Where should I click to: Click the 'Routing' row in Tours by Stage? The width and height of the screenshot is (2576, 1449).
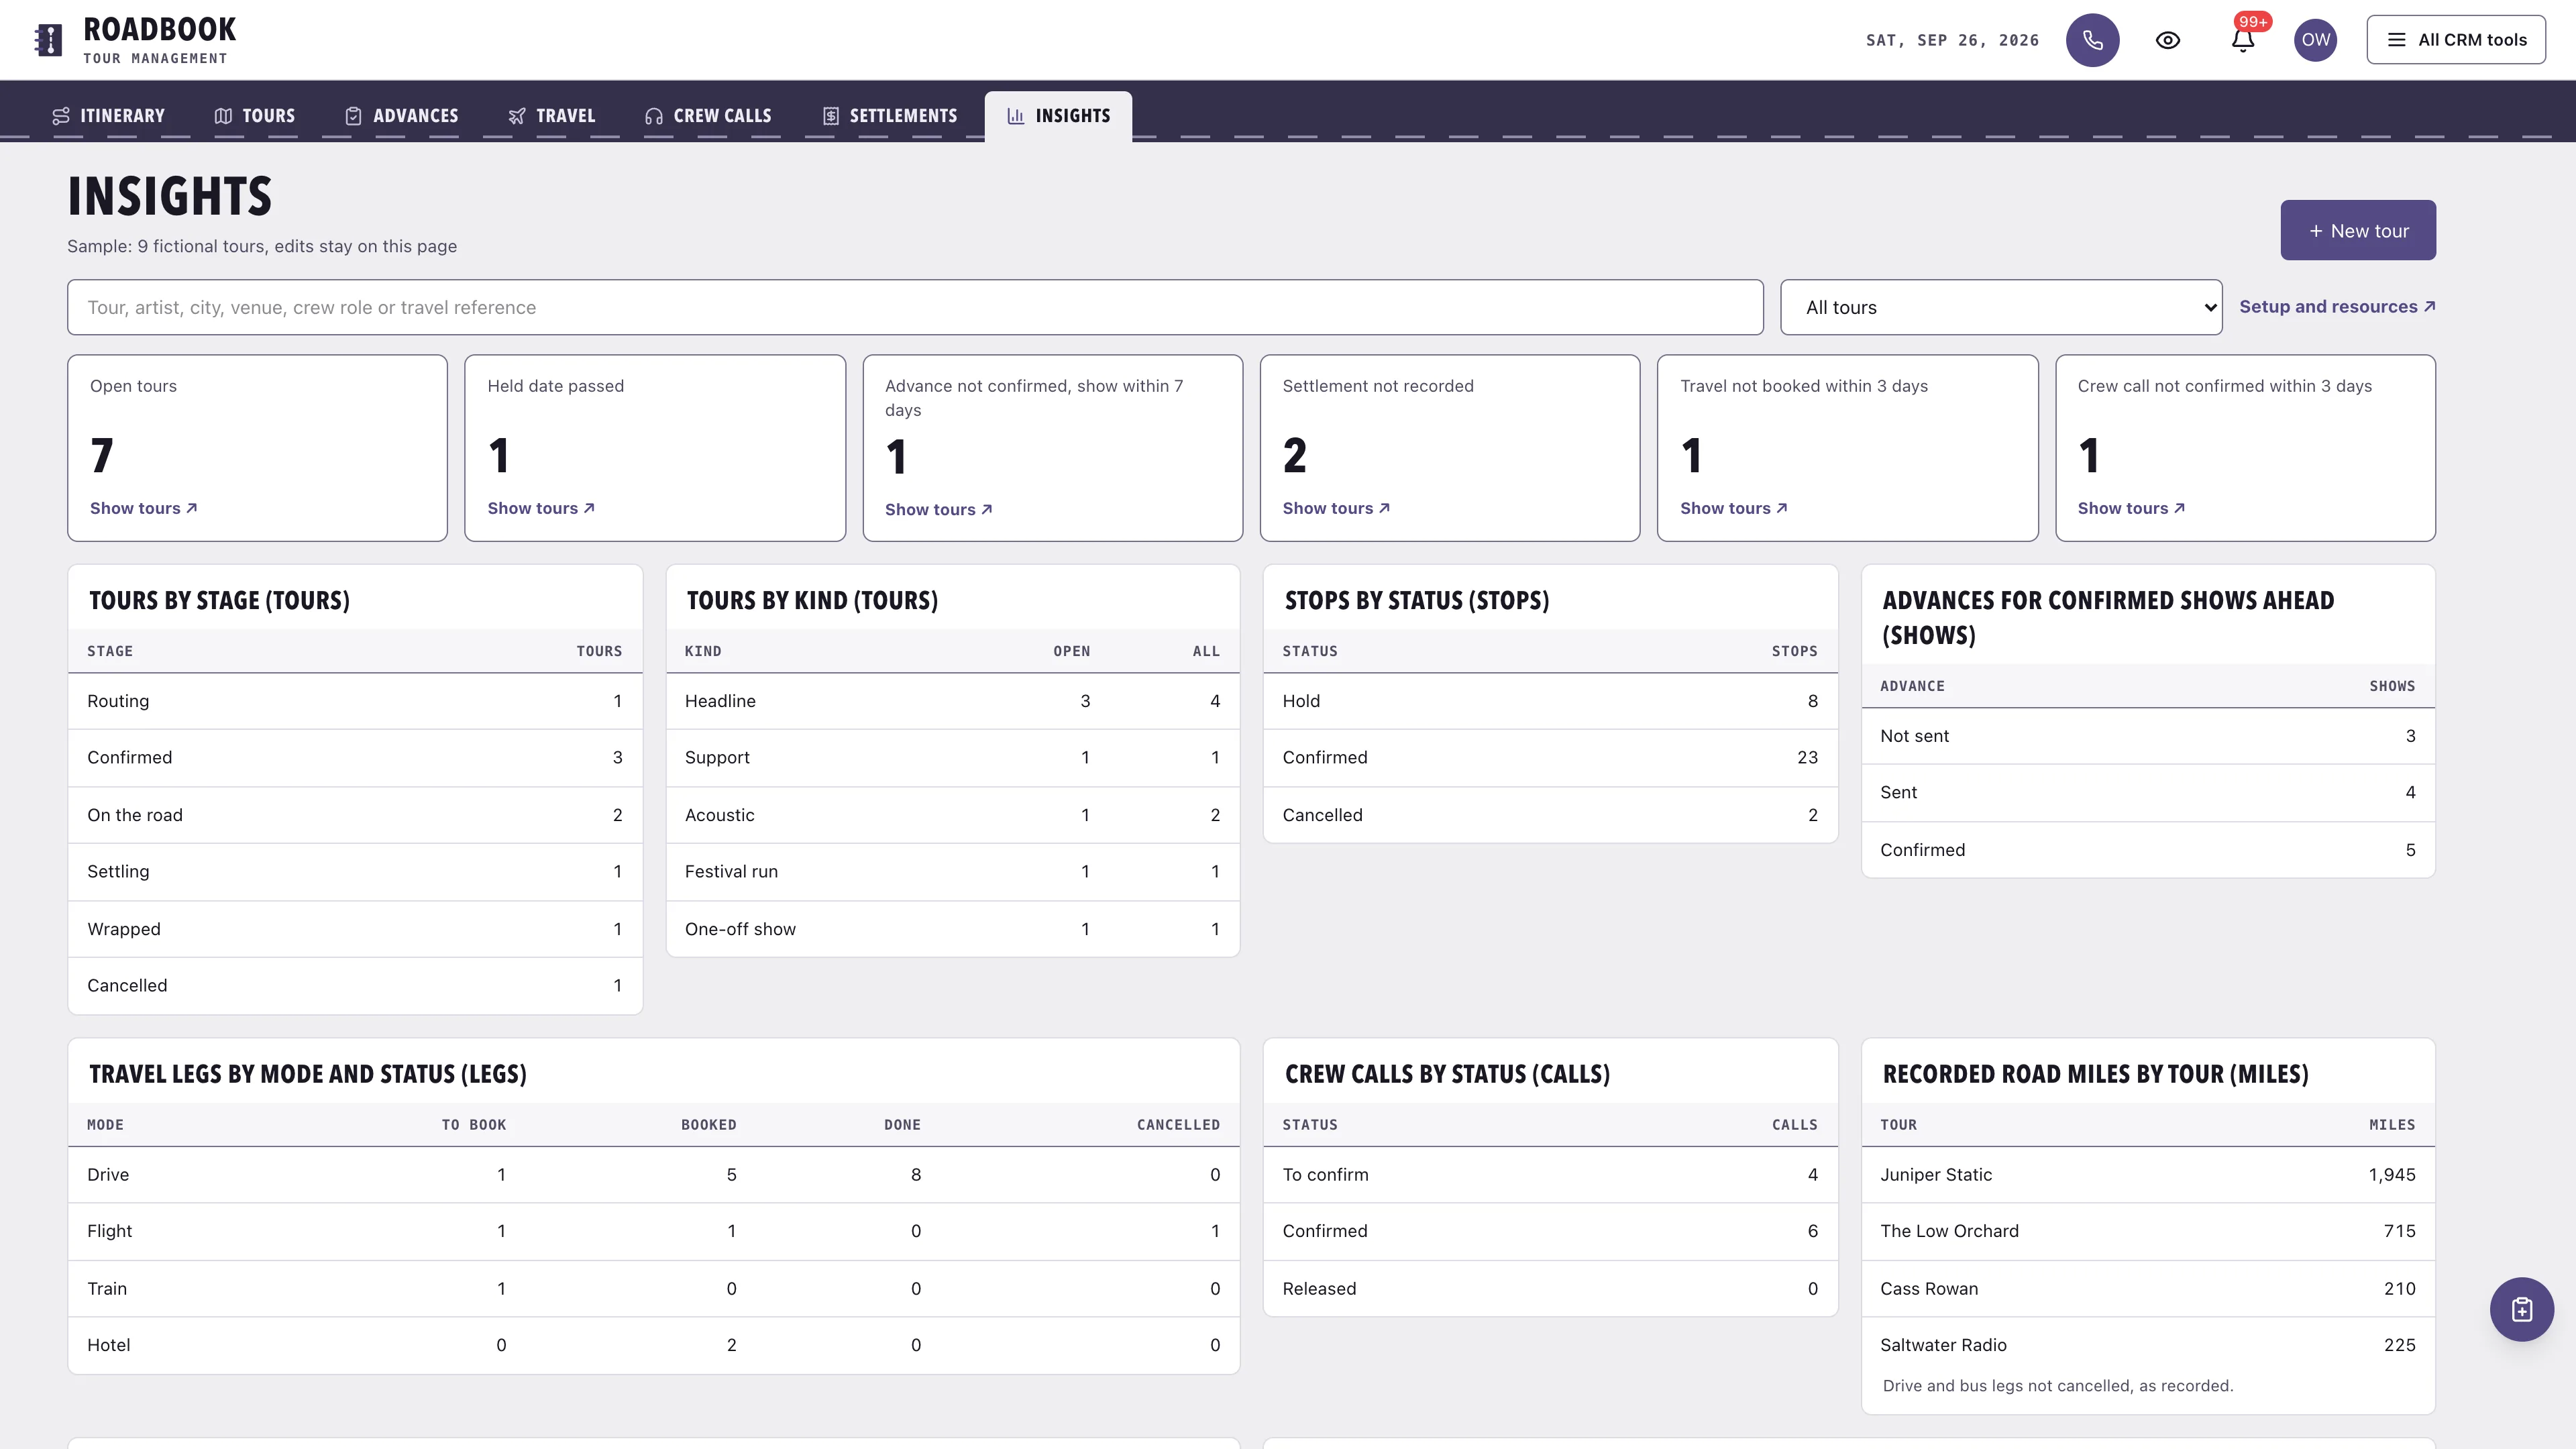(x=355, y=701)
